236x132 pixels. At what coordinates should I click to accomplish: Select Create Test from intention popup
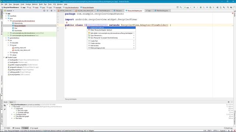(111, 41)
